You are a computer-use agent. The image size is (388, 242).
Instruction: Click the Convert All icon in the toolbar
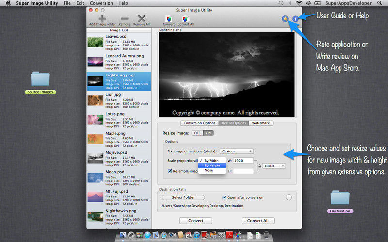click(186, 19)
